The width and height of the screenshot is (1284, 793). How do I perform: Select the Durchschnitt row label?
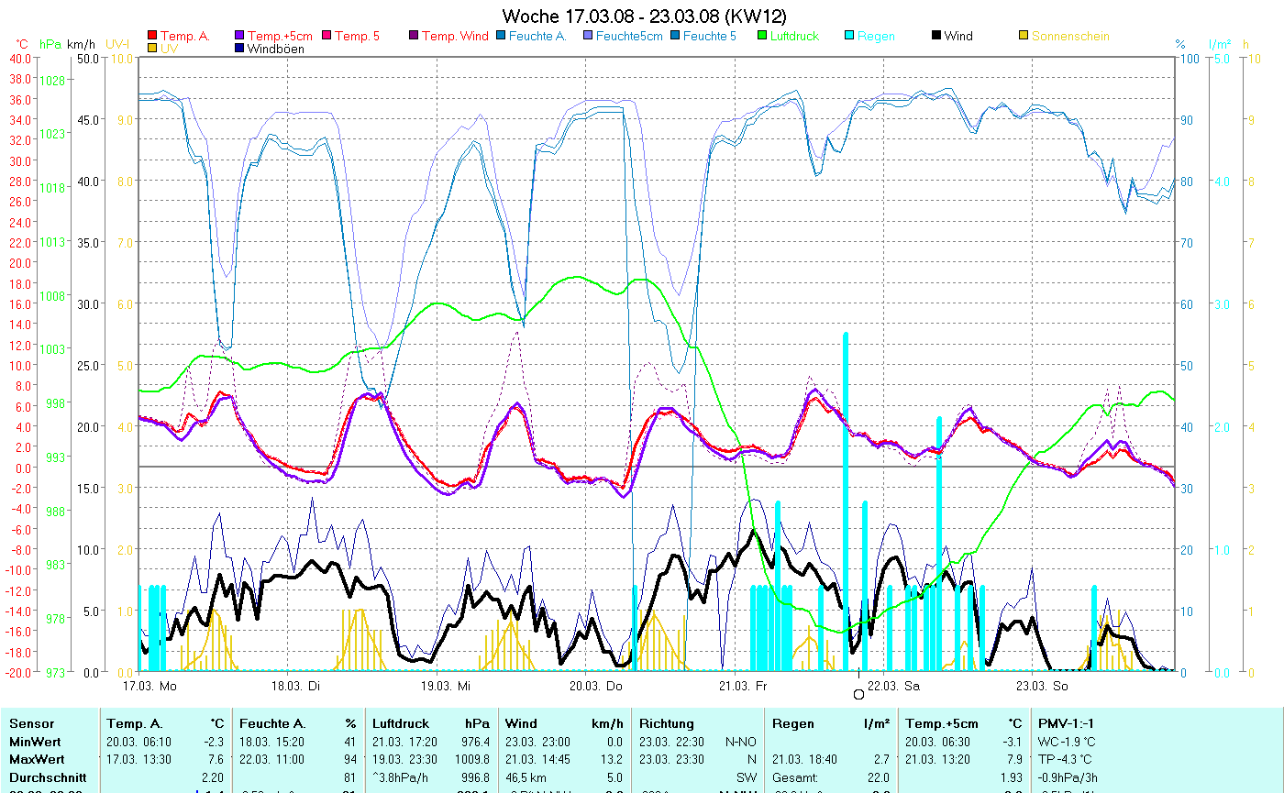pos(47,776)
